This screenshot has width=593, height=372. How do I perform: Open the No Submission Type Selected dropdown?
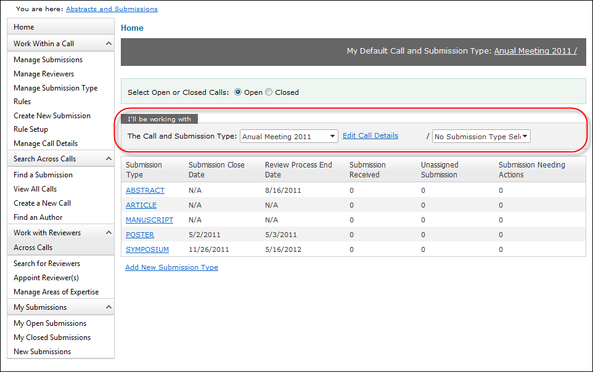[x=481, y=137]
